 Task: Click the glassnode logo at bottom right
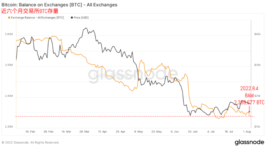tap(249, 142)
